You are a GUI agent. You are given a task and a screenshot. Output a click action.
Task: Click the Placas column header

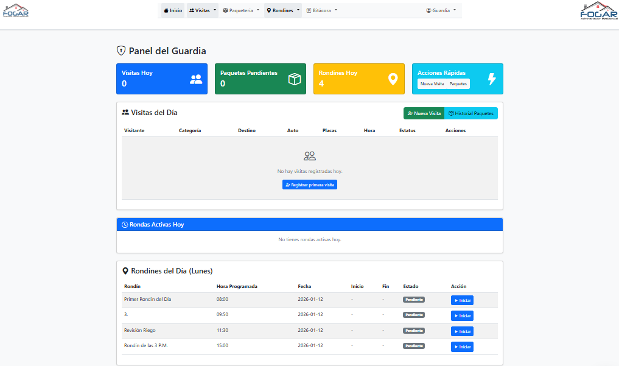point(329,131)
